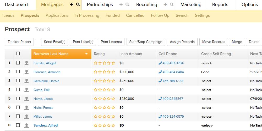Open the Credit Self Rating select for Geraldine

click(206, 81)
